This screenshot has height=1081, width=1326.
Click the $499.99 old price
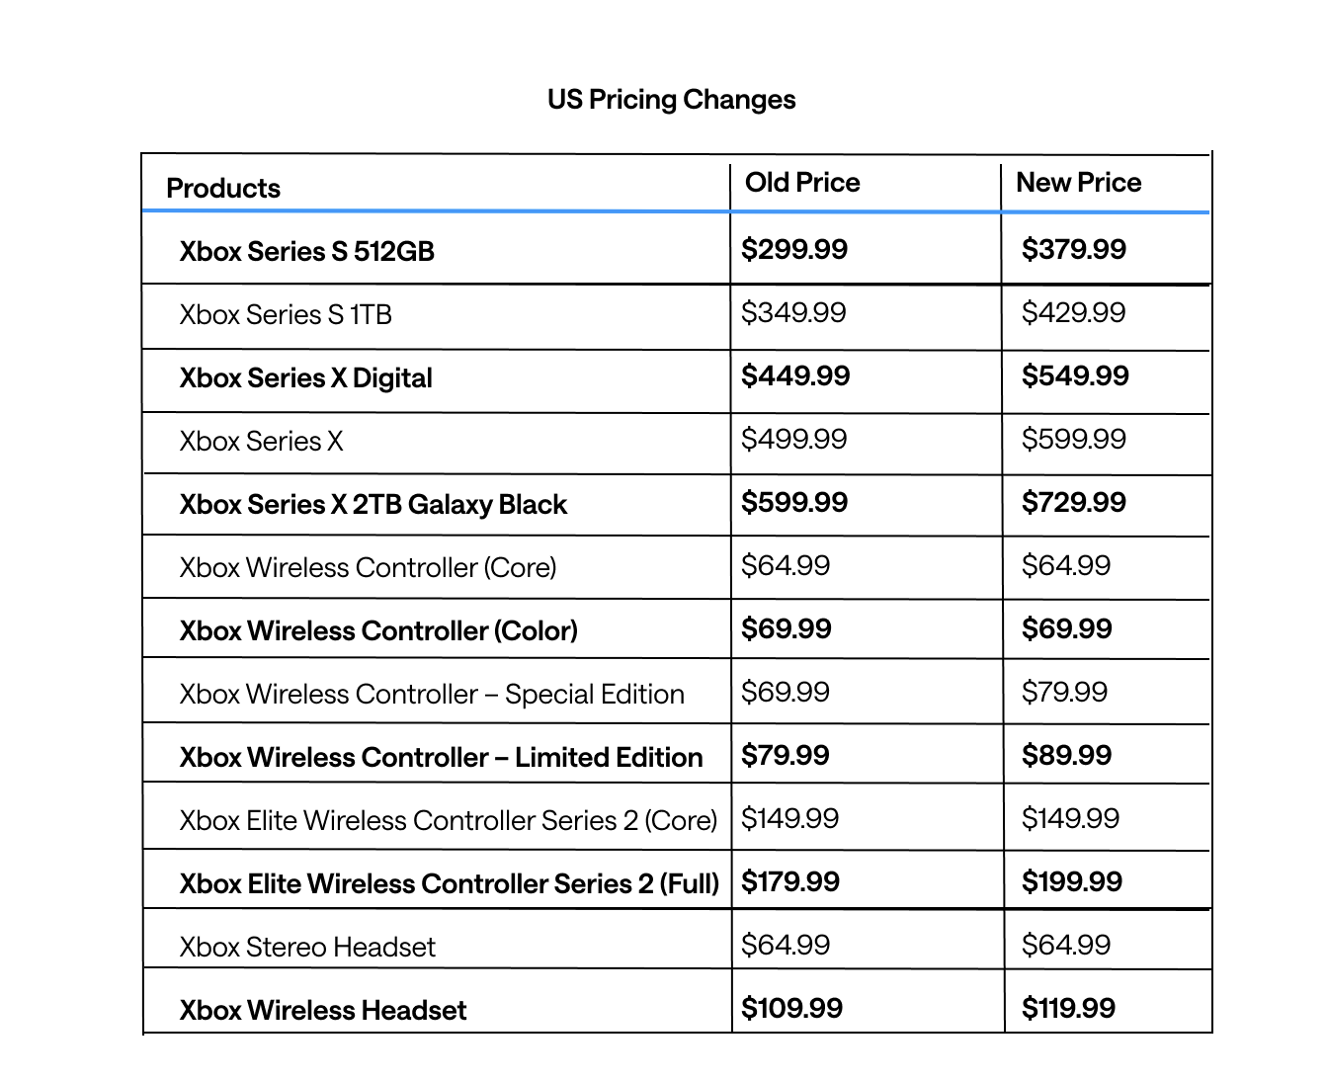pos(793,440)
